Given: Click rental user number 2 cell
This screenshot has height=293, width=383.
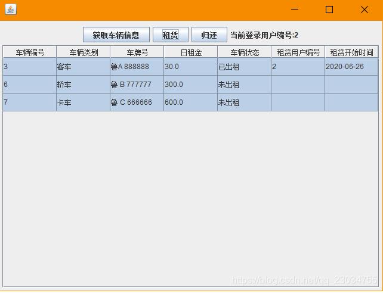Looking at the screenshot, I should [298, 67].
